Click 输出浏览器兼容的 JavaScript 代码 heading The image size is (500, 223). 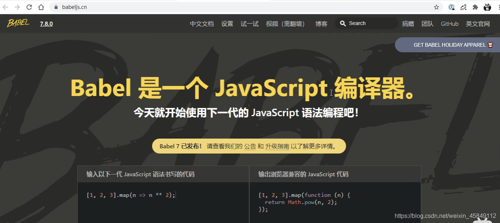303,174
